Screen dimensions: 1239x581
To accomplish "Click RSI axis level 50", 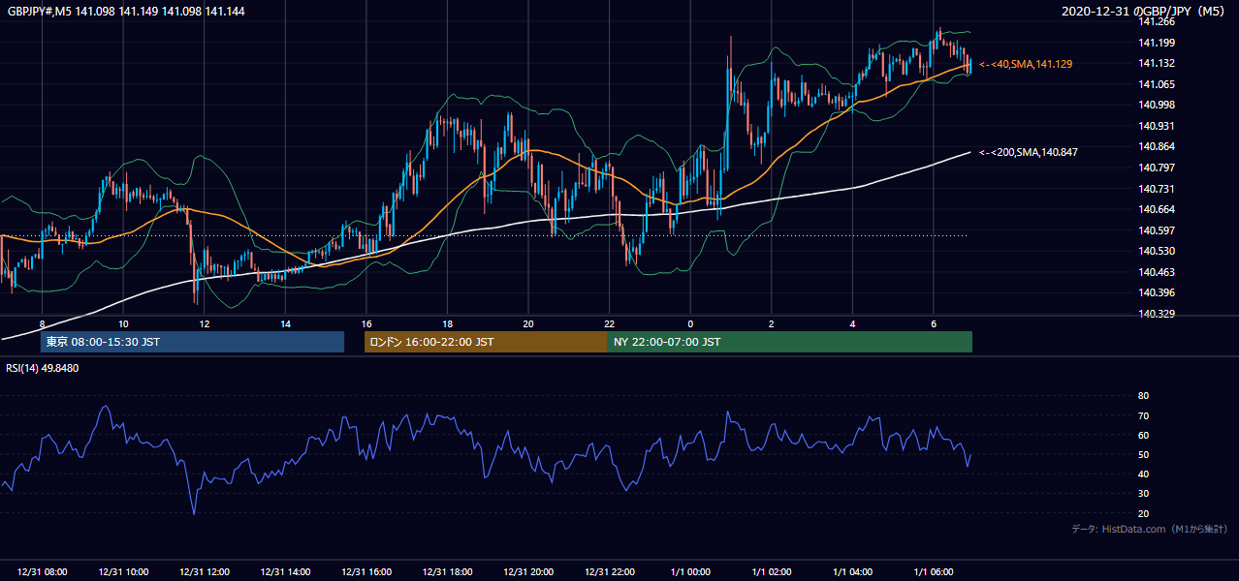I will (1143, 454).
